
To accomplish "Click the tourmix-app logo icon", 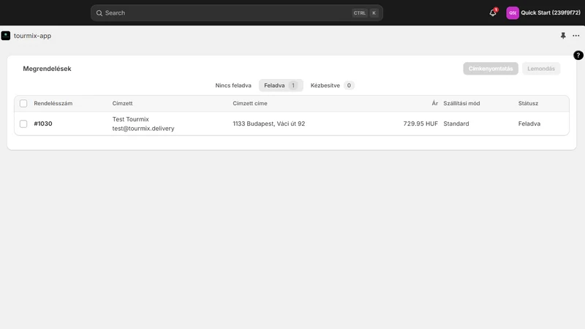I will [6, 35].
